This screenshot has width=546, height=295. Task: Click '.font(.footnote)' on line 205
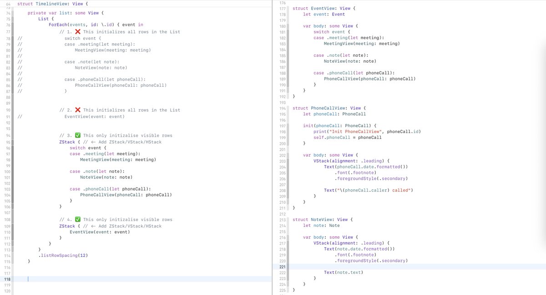pos(355,173)
